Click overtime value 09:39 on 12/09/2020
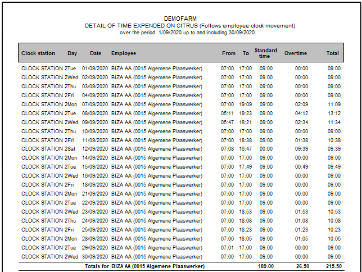 tap(301, 149)
